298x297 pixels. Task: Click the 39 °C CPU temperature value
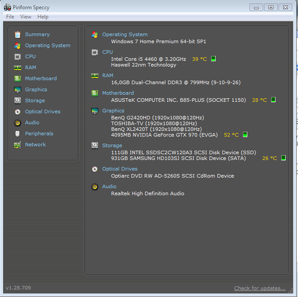[200, 59]
